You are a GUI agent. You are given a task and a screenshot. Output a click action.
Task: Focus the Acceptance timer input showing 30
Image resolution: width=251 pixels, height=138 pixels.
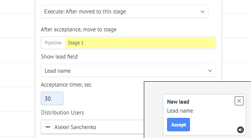coord(52,98)
